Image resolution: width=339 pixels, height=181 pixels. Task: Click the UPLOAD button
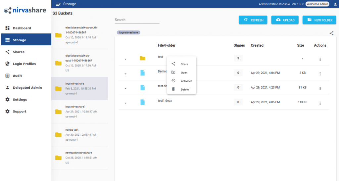pos(285,20)
